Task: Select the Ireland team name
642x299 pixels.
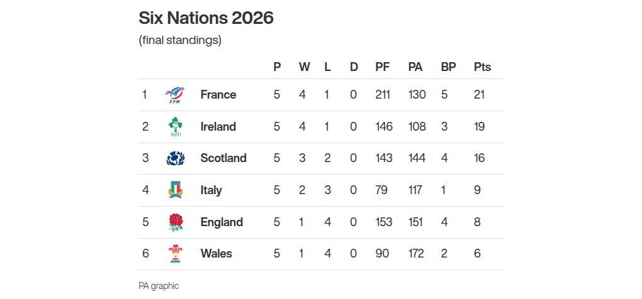Action: click(x=218, y=127)
